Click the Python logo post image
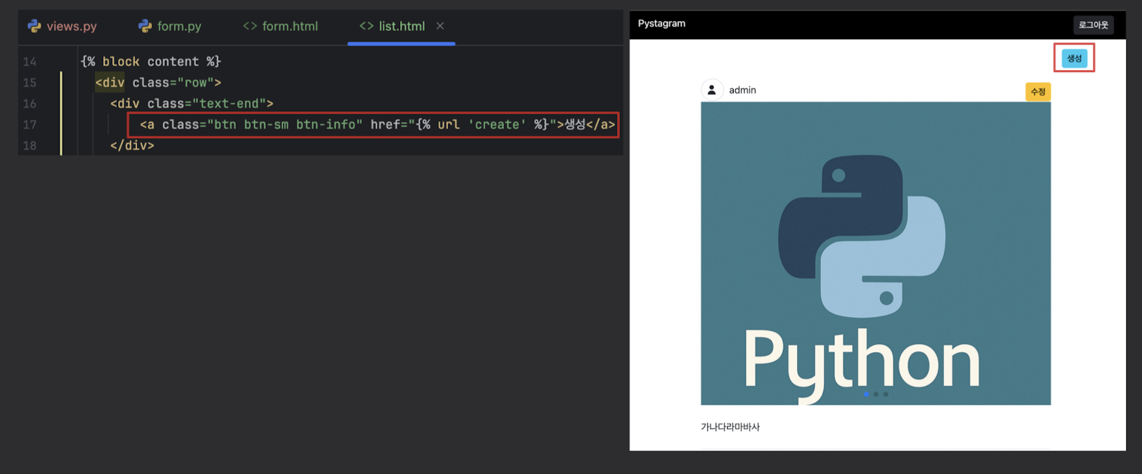The image size is (1142, 474). coord(875,254)
